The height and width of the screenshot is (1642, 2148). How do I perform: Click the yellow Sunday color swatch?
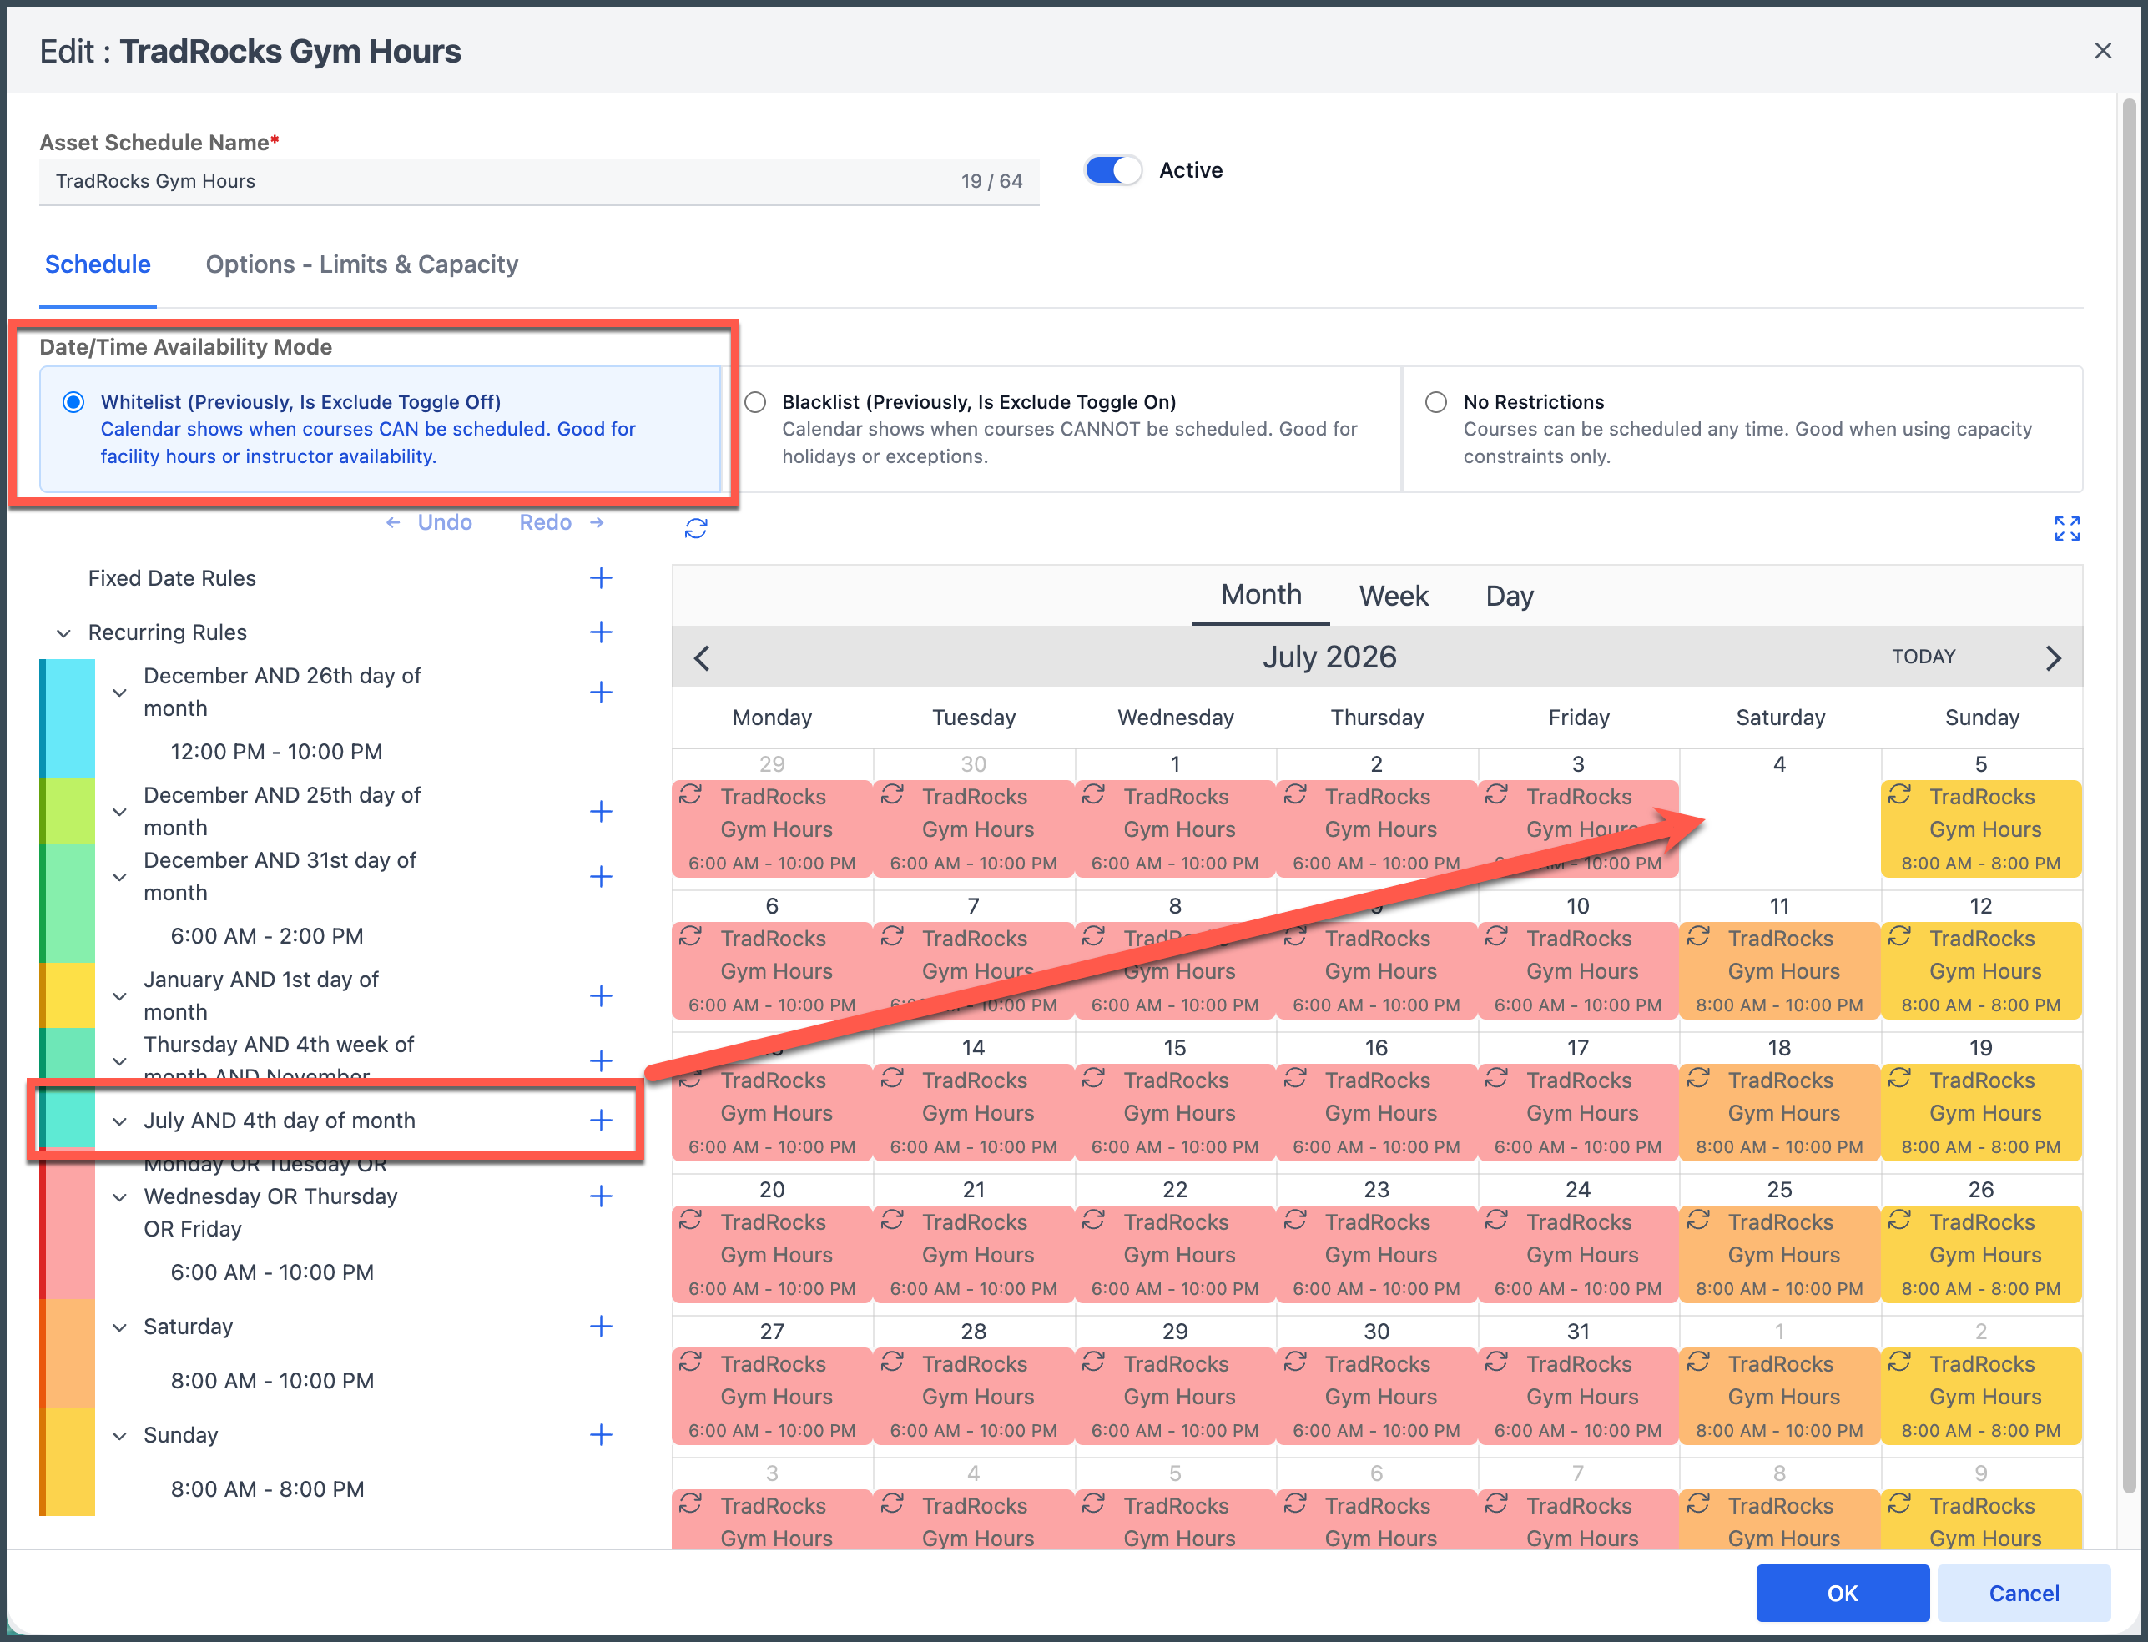click(68, 1461)
